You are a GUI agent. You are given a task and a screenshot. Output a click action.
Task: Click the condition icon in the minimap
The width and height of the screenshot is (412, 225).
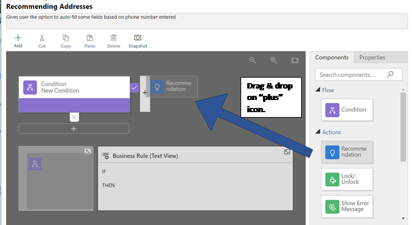tap(35, 164)
